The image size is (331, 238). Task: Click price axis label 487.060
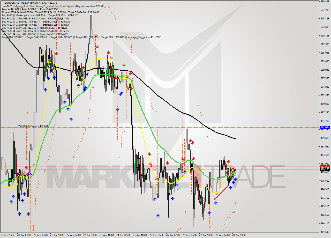325,146
